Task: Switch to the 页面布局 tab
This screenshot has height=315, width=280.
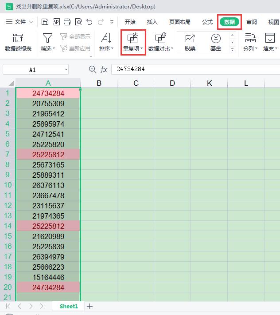Action: point(180,22)
